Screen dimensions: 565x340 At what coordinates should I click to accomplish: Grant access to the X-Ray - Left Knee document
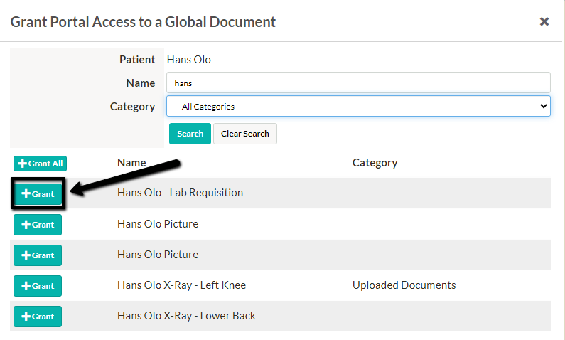click(38, 286)
